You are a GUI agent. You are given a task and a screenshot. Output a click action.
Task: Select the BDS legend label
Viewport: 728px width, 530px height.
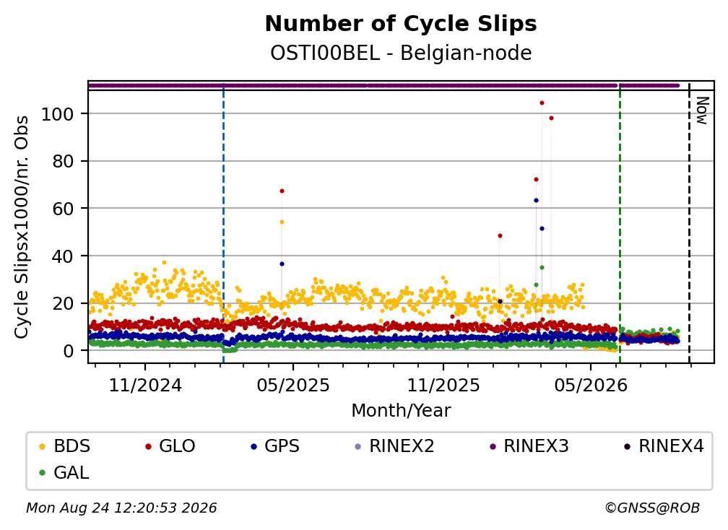click(72, 446)
